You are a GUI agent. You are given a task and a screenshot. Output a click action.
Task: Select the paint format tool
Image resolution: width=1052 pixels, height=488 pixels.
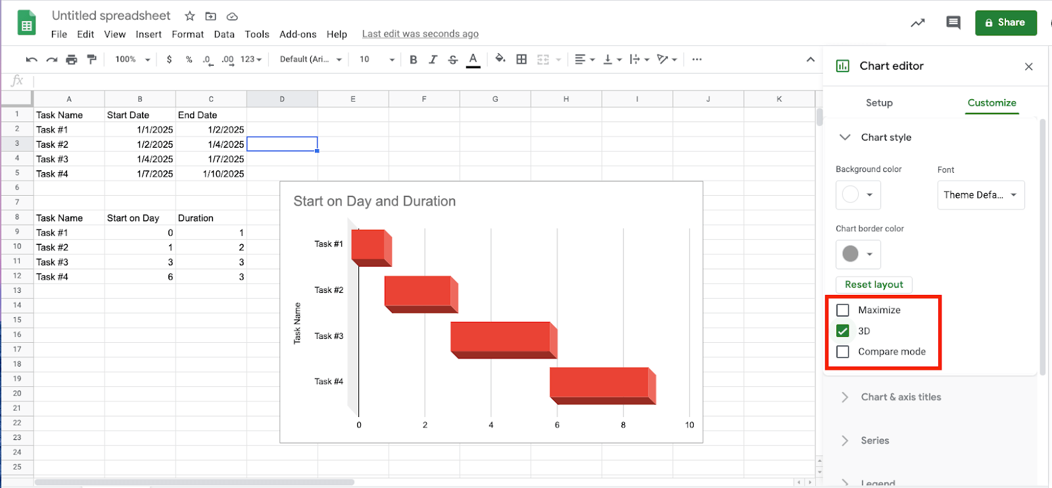(91, 60)
